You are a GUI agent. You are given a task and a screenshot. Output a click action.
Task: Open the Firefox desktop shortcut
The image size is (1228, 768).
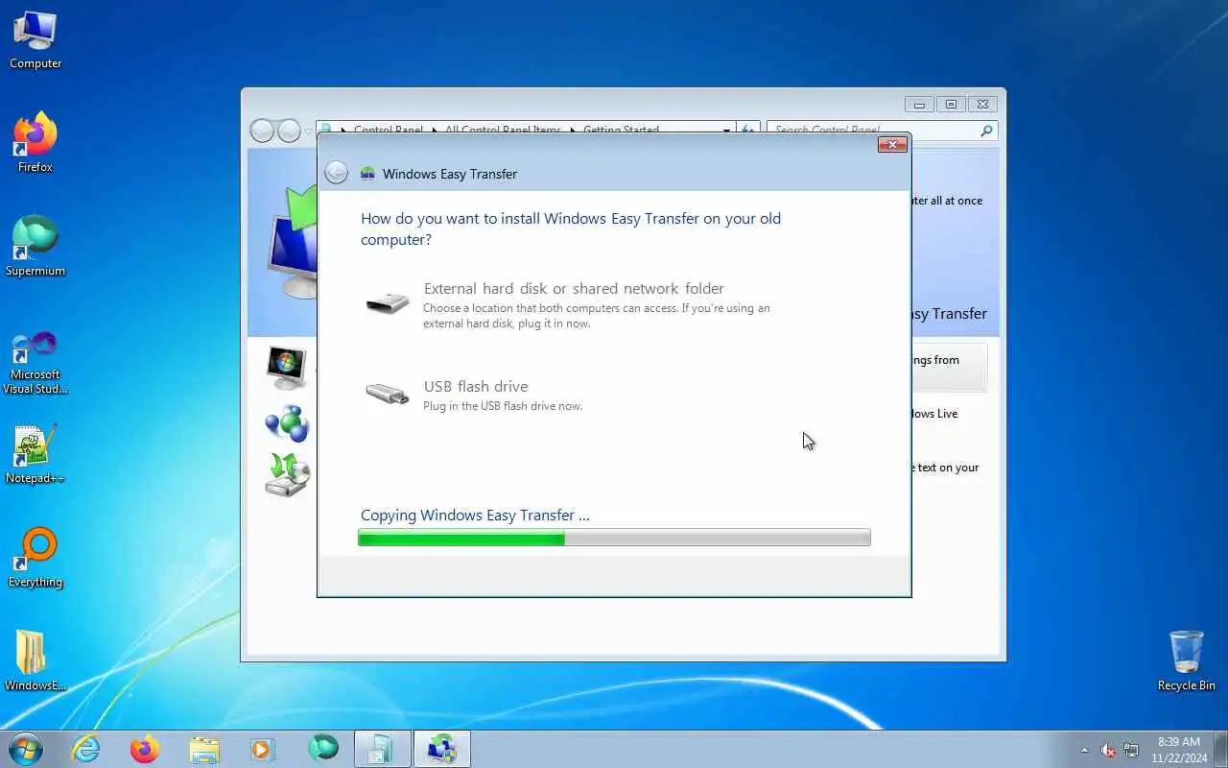pyautogui.click(x=35, y=143)
